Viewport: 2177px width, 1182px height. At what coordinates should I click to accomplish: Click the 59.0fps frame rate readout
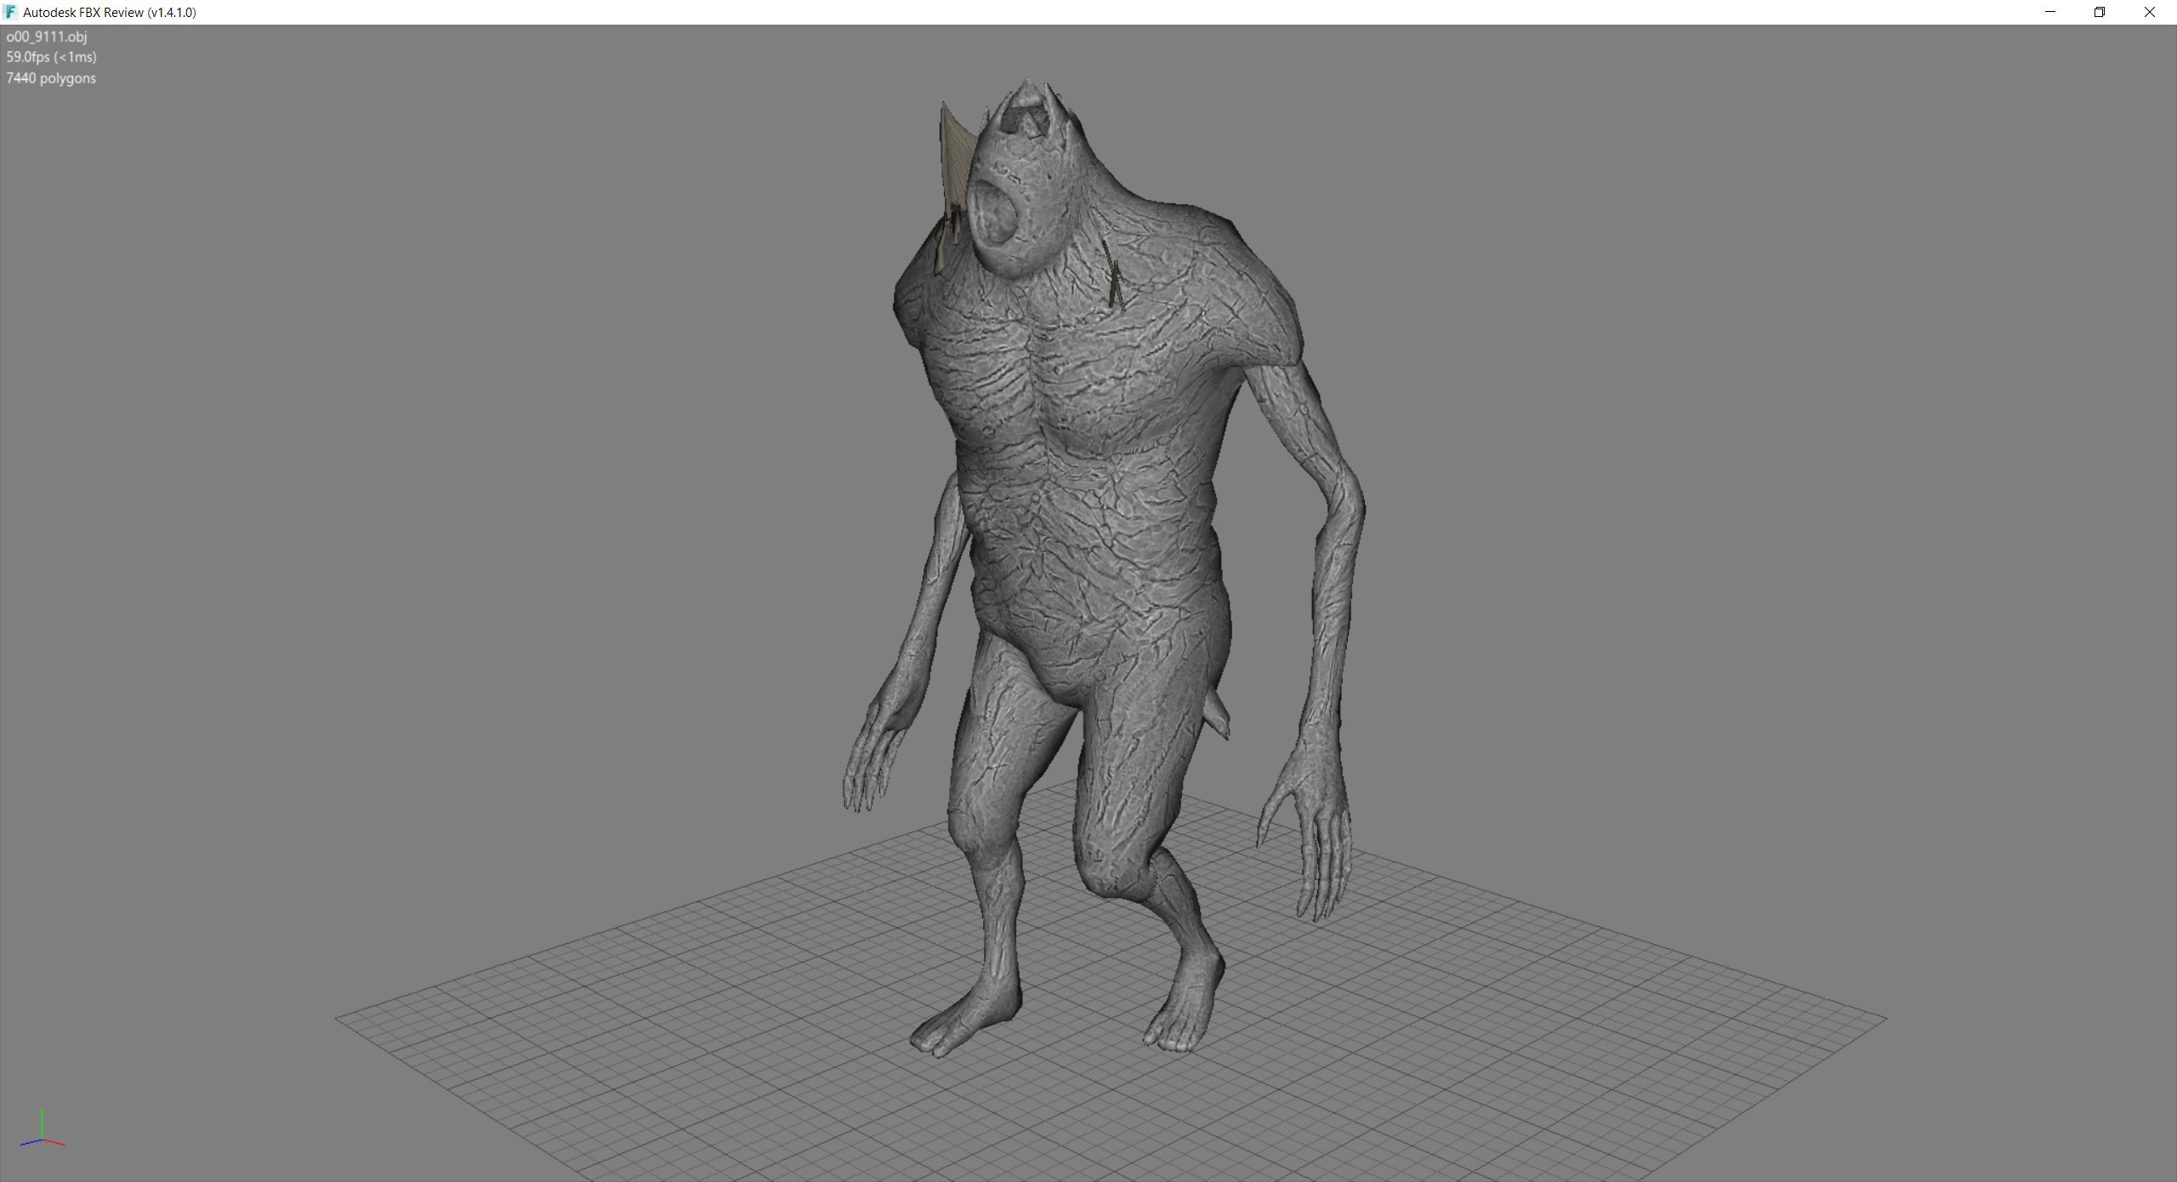(51, 57)
